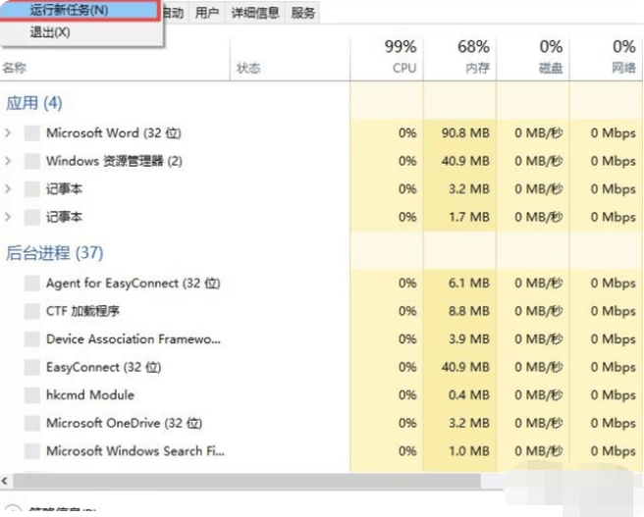Viewport: 644px width, 517px height.
Task: Switch to the 详细信息 tab
Action: click(254, 13)
